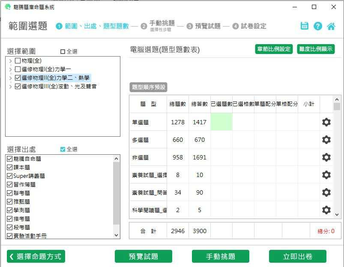The width and height of the screenshot is (344, 267).
Task: Open help via question mark icon
Action: [318, 26]
